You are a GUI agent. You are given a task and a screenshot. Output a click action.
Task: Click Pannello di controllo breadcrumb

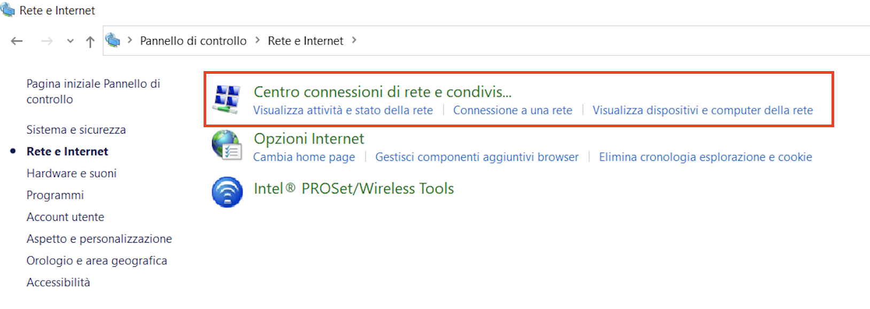click(193, 41)
